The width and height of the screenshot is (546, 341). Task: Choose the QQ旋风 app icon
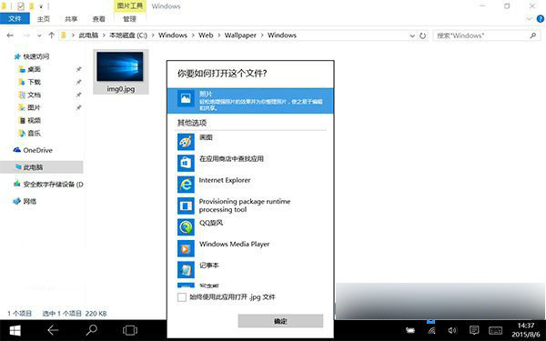[186, 226]
